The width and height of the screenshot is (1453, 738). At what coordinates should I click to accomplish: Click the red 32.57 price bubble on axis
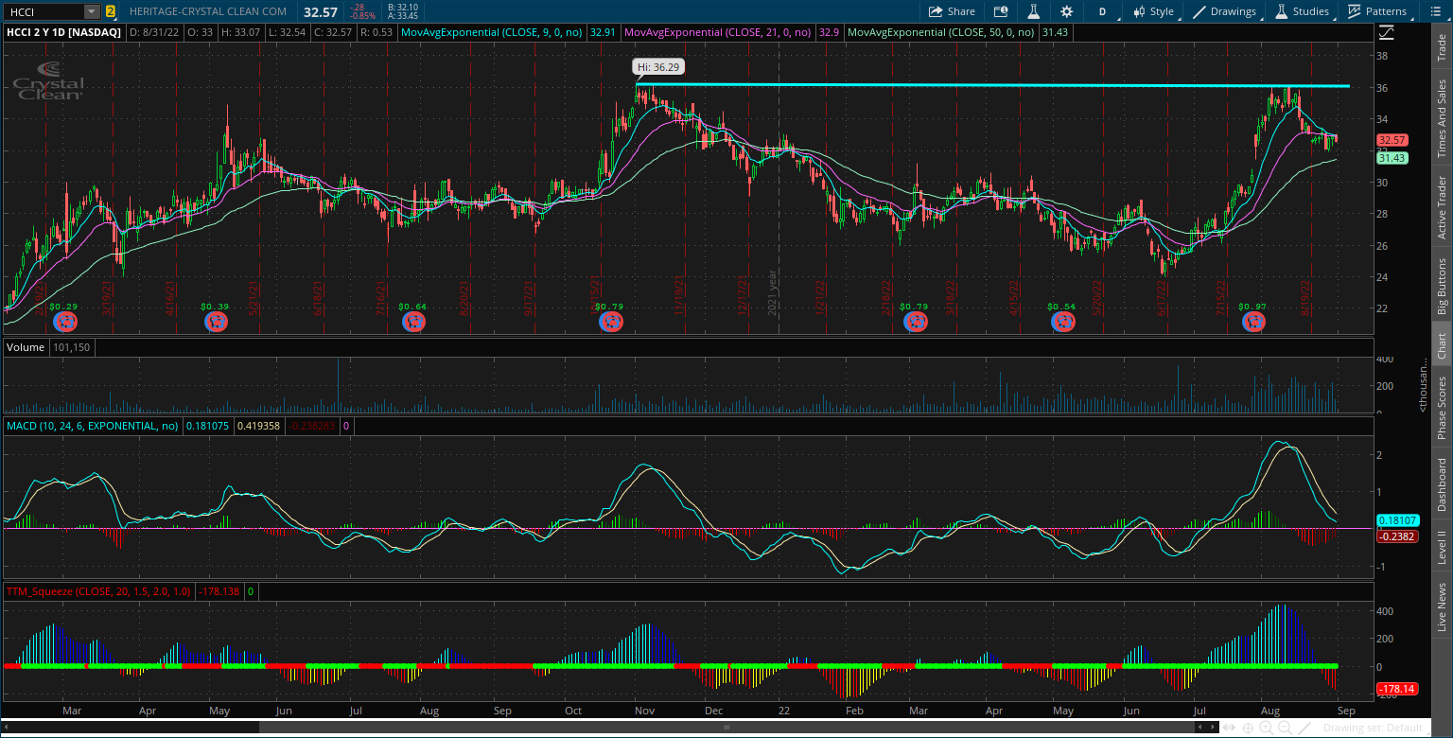(x=1391, y=139)
